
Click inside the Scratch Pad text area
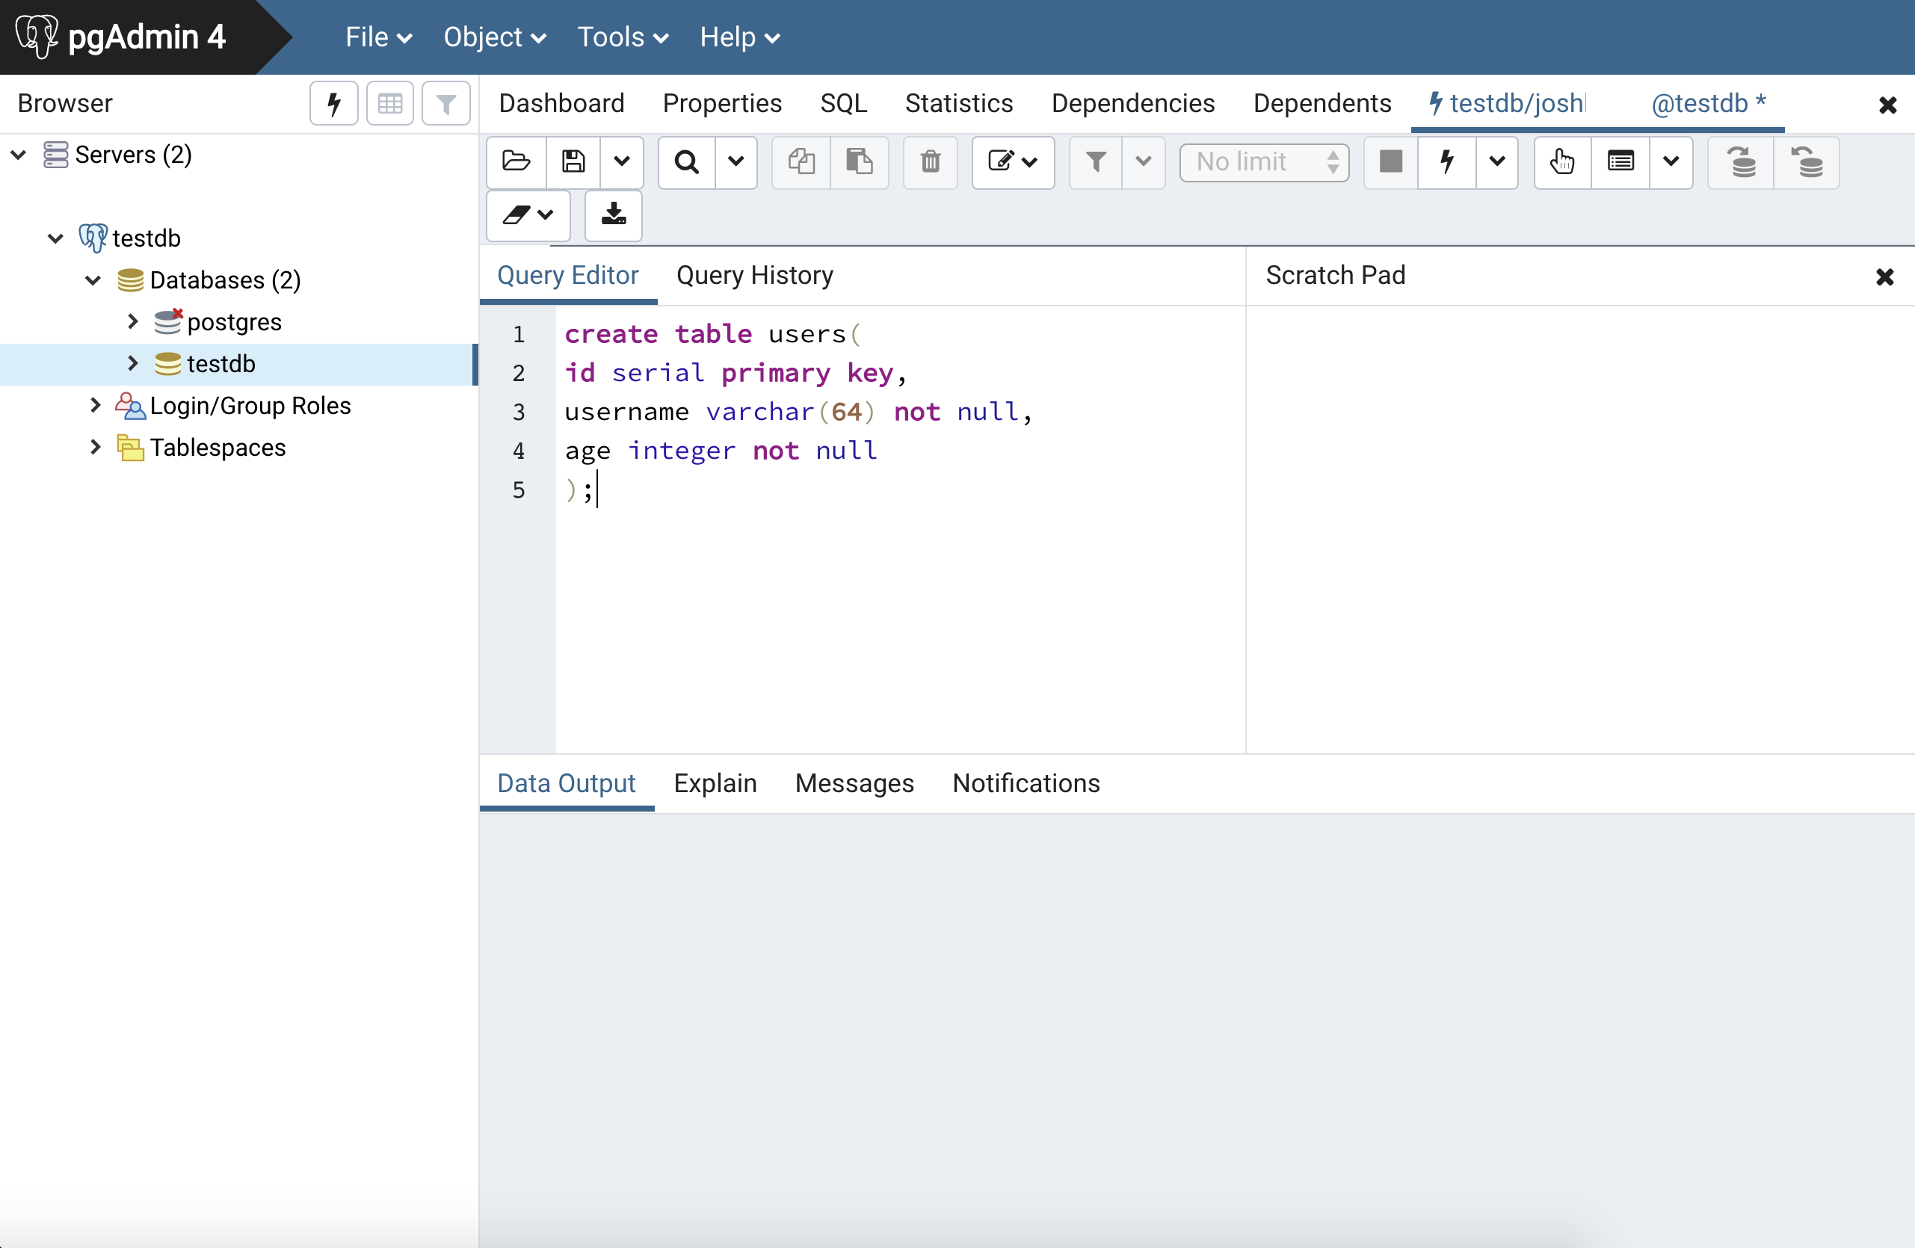[1577, 523]
